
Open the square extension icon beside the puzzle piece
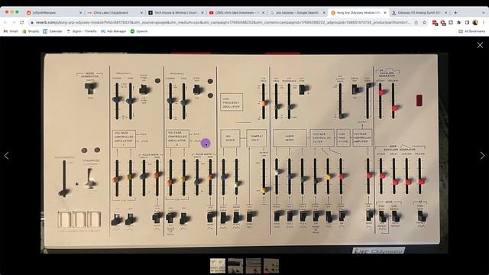451,22
